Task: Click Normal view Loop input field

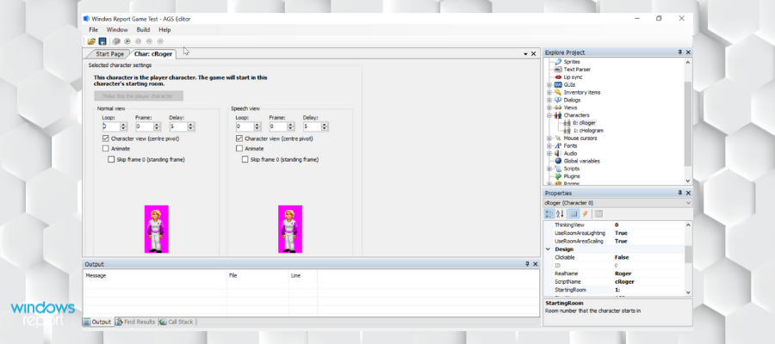Action: pyautogui.click(x=111, y=126)
